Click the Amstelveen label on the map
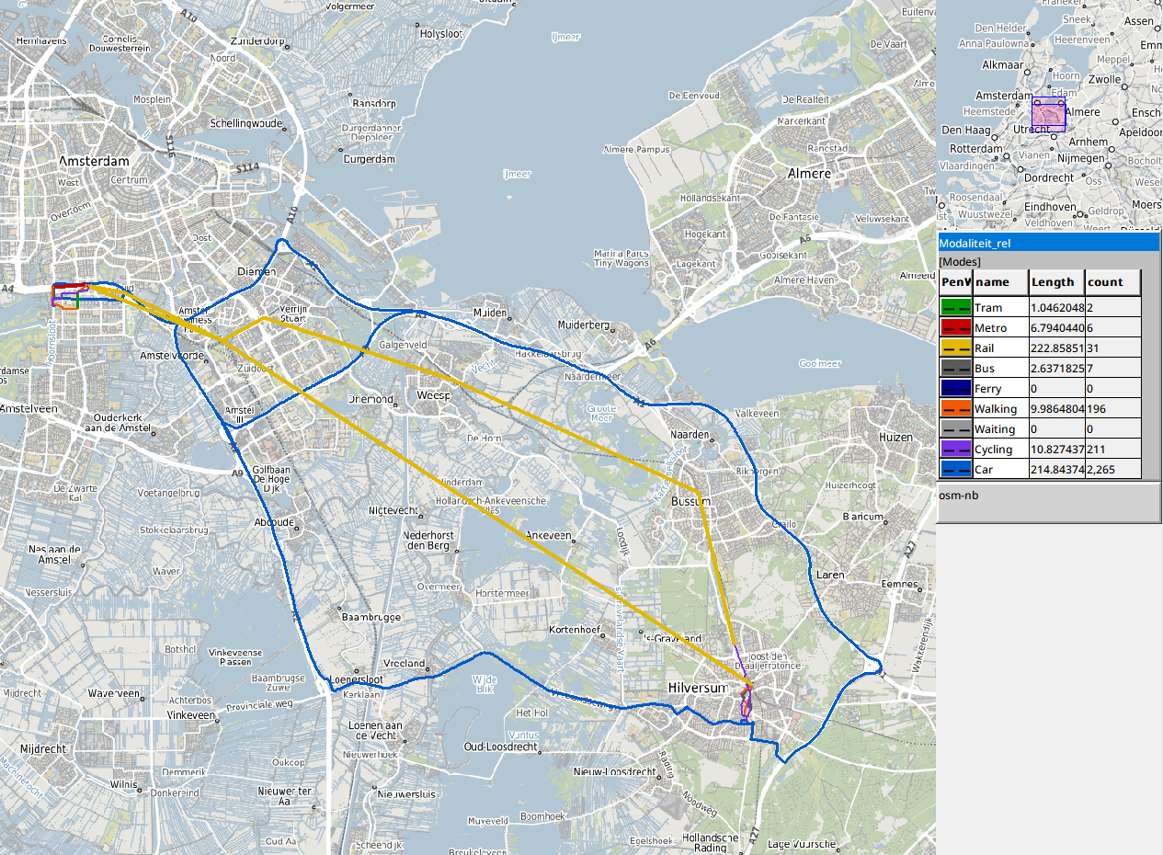The image size is (1163, 855). point(28,407)
